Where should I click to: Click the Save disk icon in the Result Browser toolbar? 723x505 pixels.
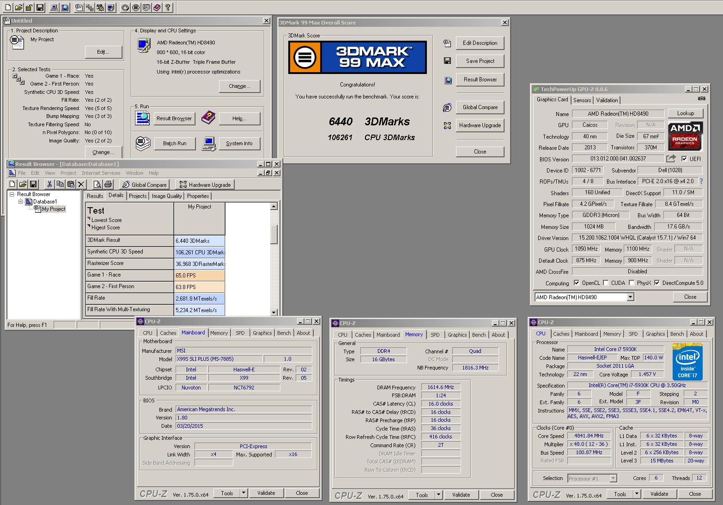pos(33,184)
